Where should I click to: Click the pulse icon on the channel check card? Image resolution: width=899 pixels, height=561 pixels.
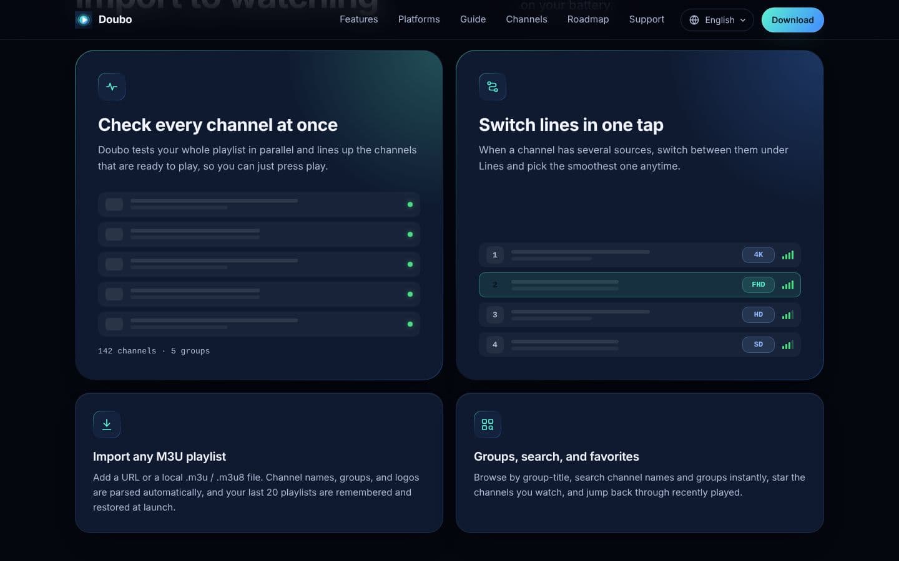click(x=112, y=87)
